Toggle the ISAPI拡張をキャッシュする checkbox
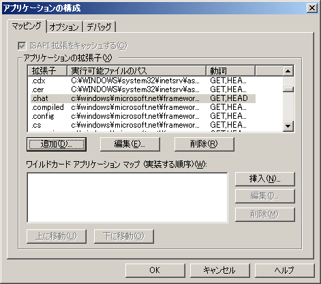 [22, 46]
